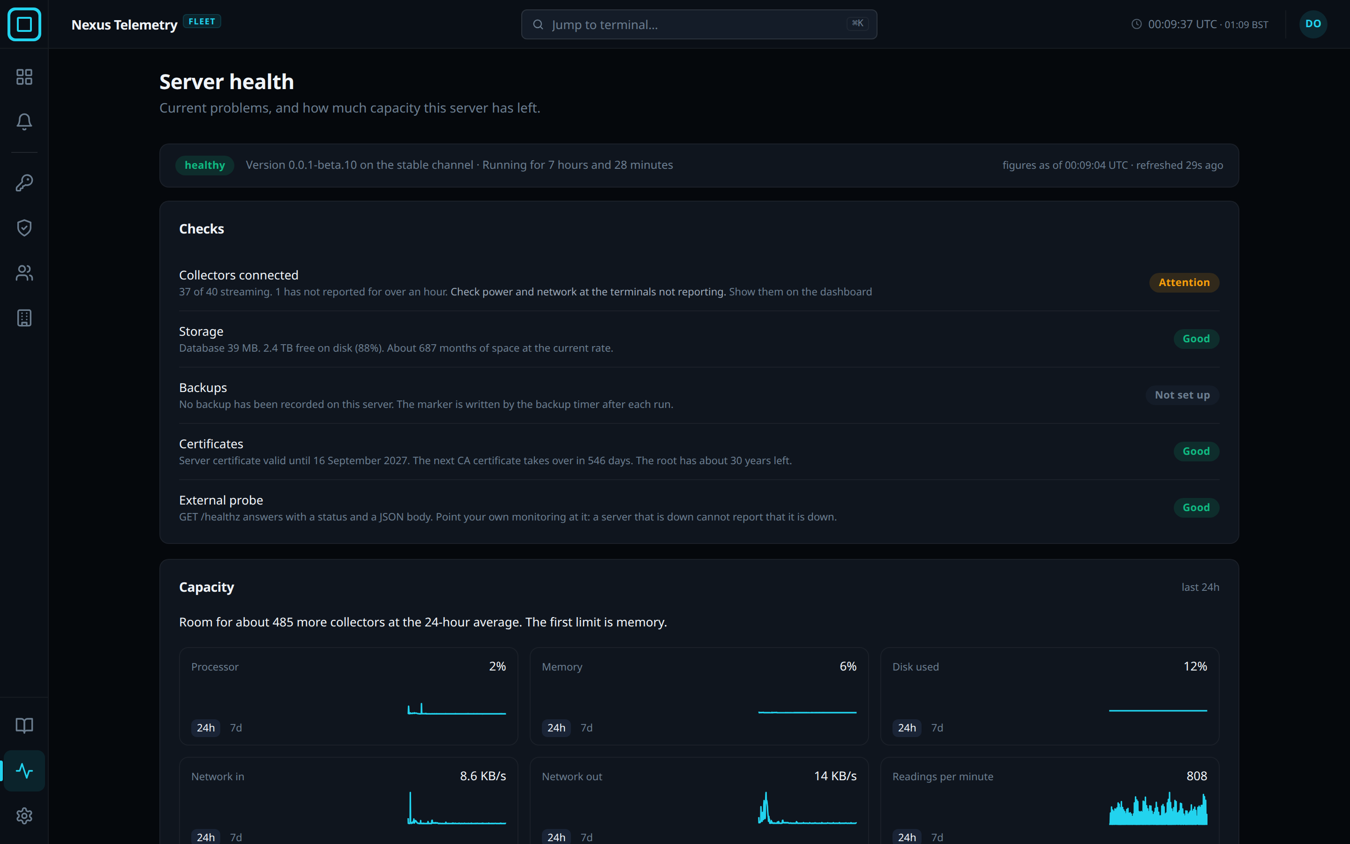Select 24h range on Disk used card
Viewport: 1350px width, 844px height.
coord(907,728)
